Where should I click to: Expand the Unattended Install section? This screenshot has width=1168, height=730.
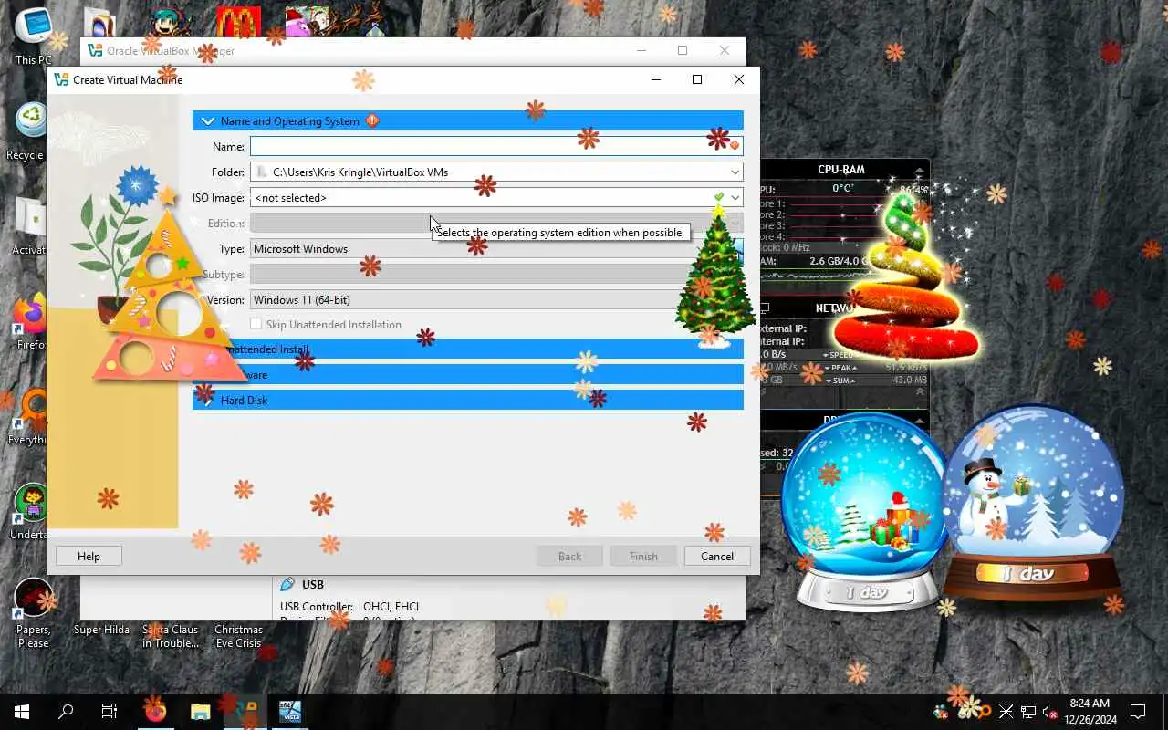pos(467,349)
